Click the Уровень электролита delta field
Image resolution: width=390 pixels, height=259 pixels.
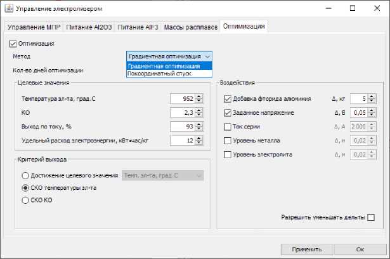(359, 155)
